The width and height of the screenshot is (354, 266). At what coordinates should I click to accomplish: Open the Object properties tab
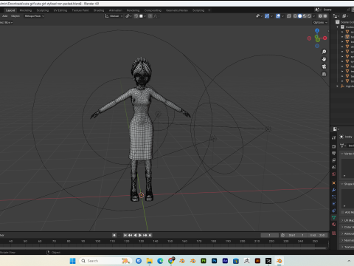(333, 183)
